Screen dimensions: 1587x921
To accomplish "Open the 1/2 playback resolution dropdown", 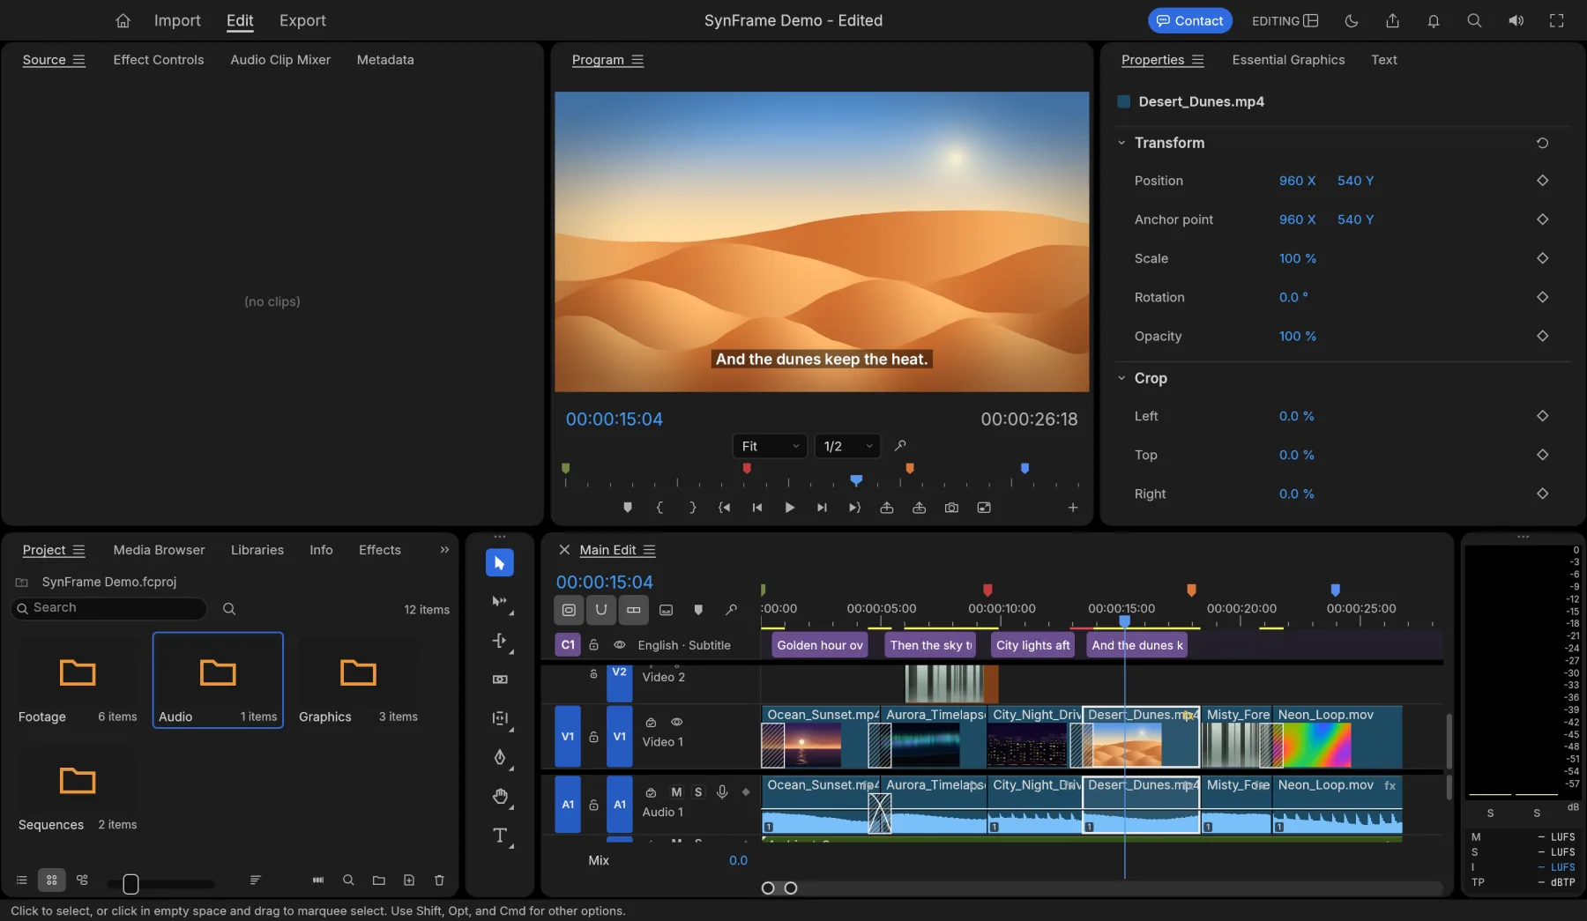I will (847, 446).
